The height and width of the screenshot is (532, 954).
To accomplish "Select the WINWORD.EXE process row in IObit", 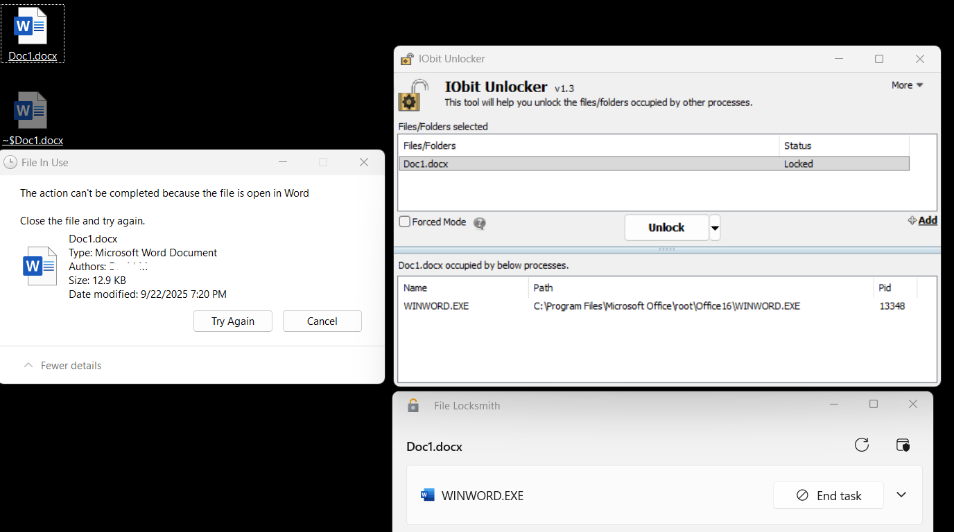I will 624,306.
